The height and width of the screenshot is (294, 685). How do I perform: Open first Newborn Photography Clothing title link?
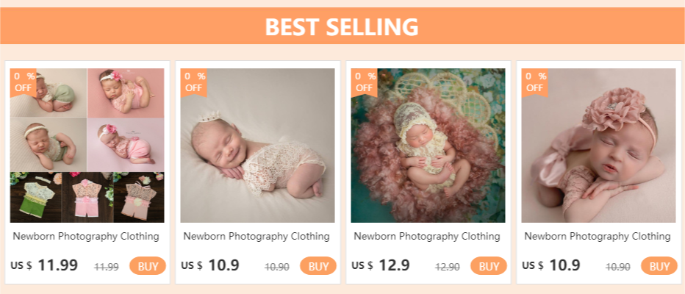(x=86, y=237)
